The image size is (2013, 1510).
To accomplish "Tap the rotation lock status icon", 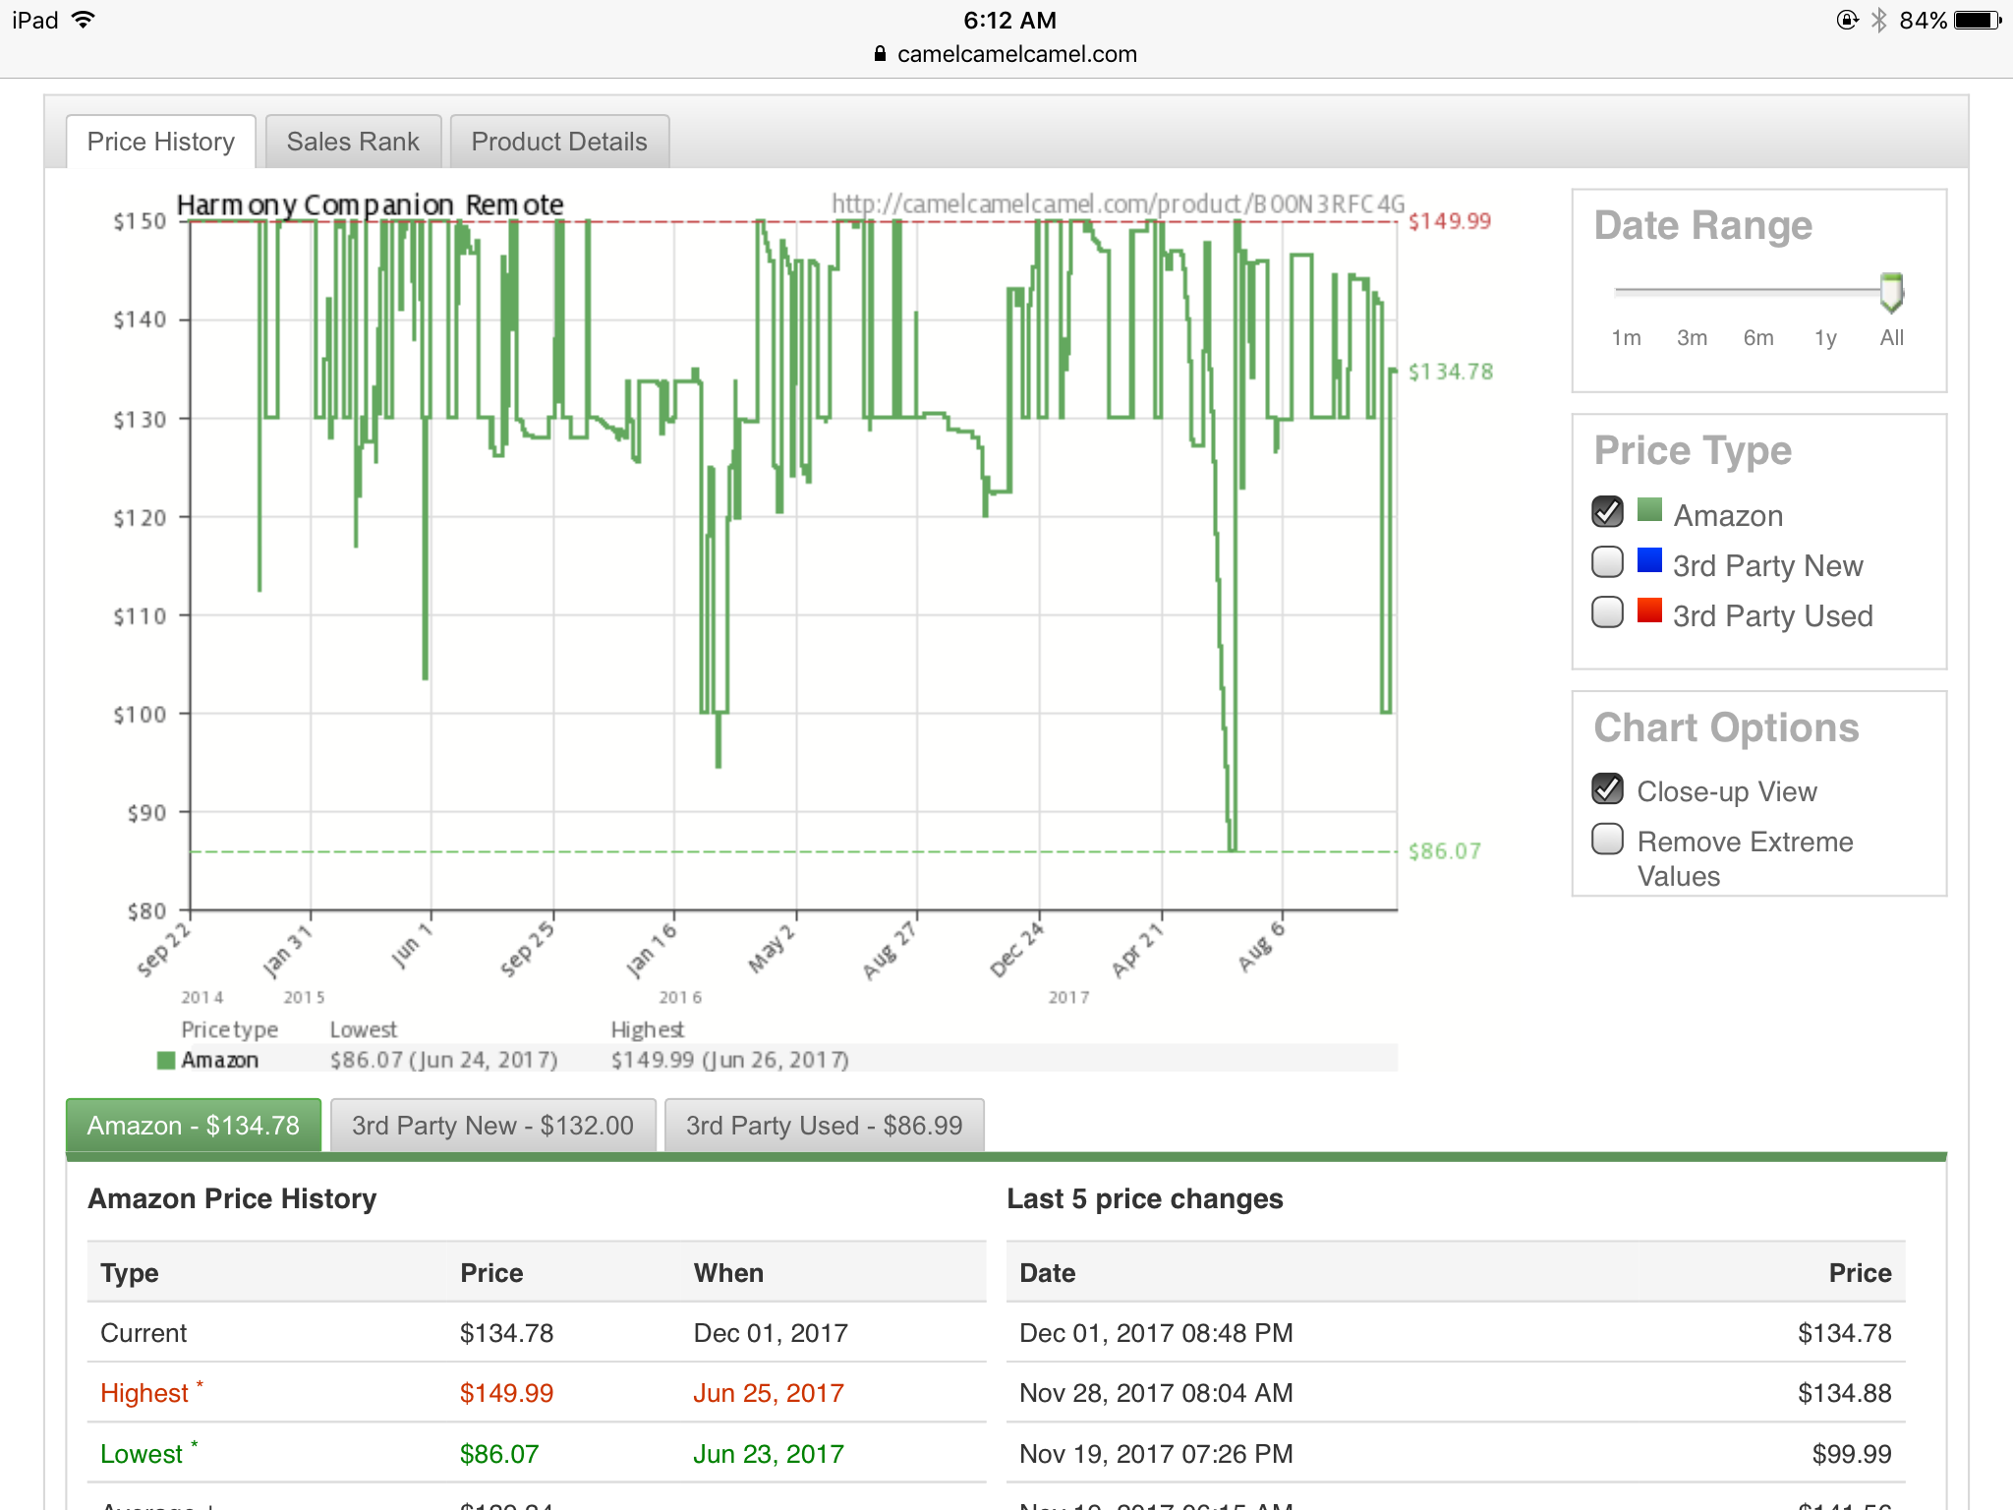I will [x=1847, y=21].
